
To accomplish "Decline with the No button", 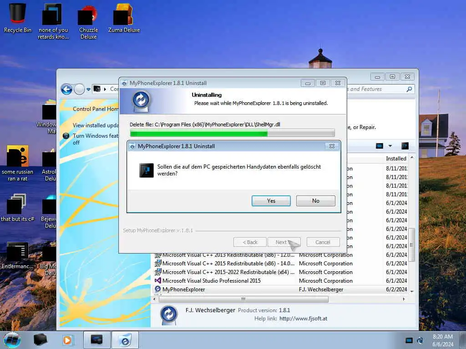I will pyautogui.click(x=316, y=201).
